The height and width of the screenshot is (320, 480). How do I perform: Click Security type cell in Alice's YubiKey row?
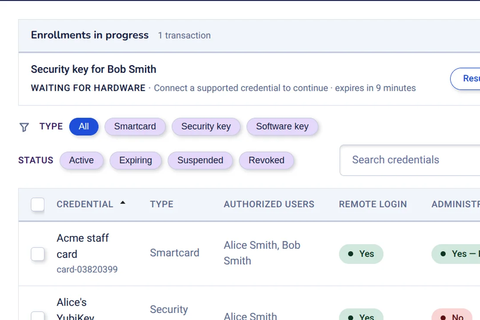point(169,310)
